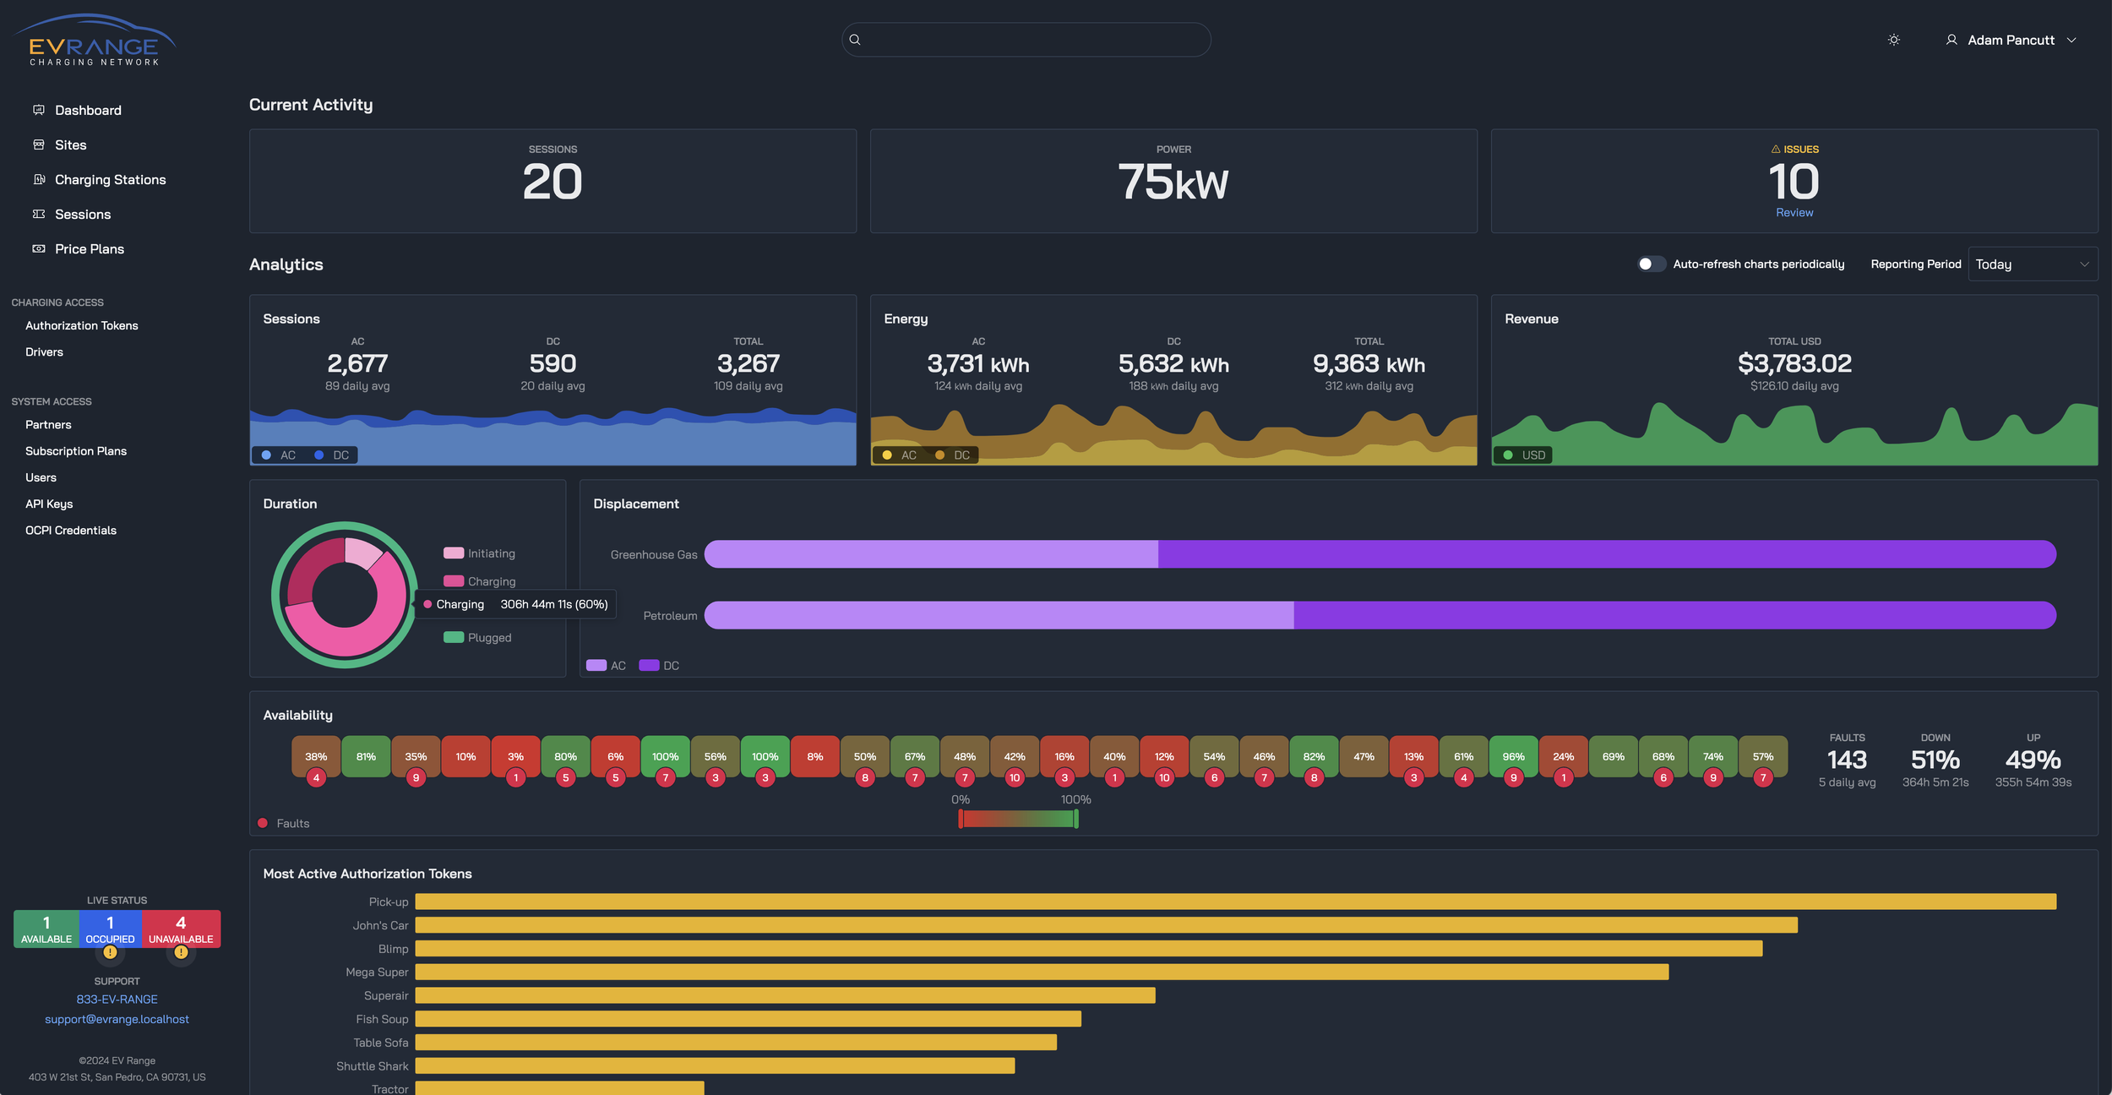Click the Review link under Issues
Image resolution: width=2112 pixels, height=1095 pixels.
click(x=1794, y=212)
